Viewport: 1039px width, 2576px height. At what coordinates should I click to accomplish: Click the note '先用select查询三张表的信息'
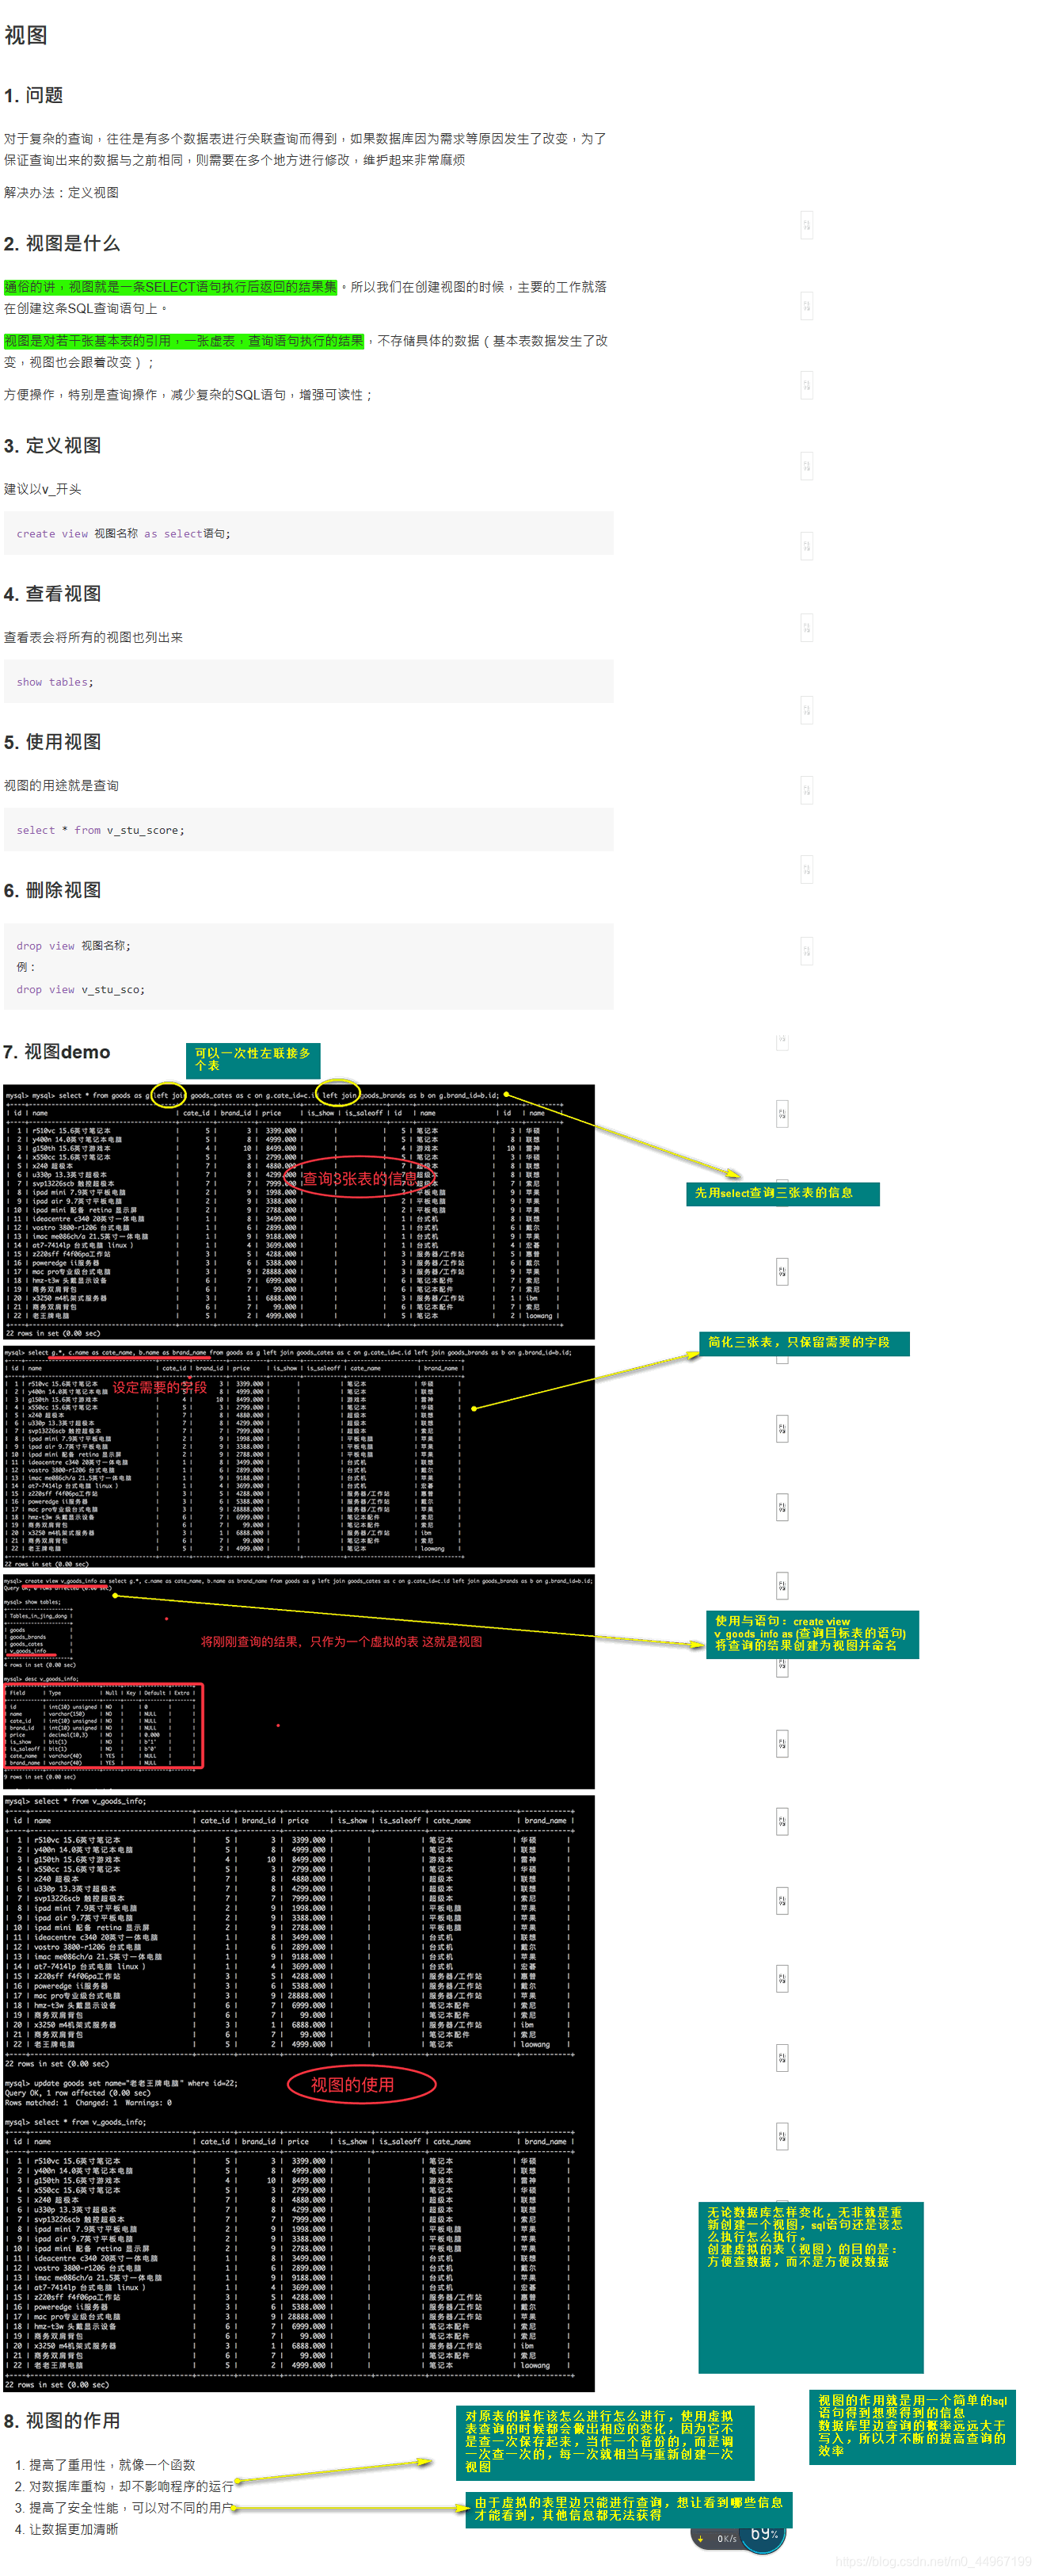coord(782,1193)
